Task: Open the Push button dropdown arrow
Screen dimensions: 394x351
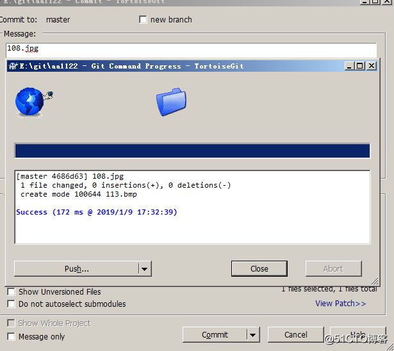Action: (145, 269)
